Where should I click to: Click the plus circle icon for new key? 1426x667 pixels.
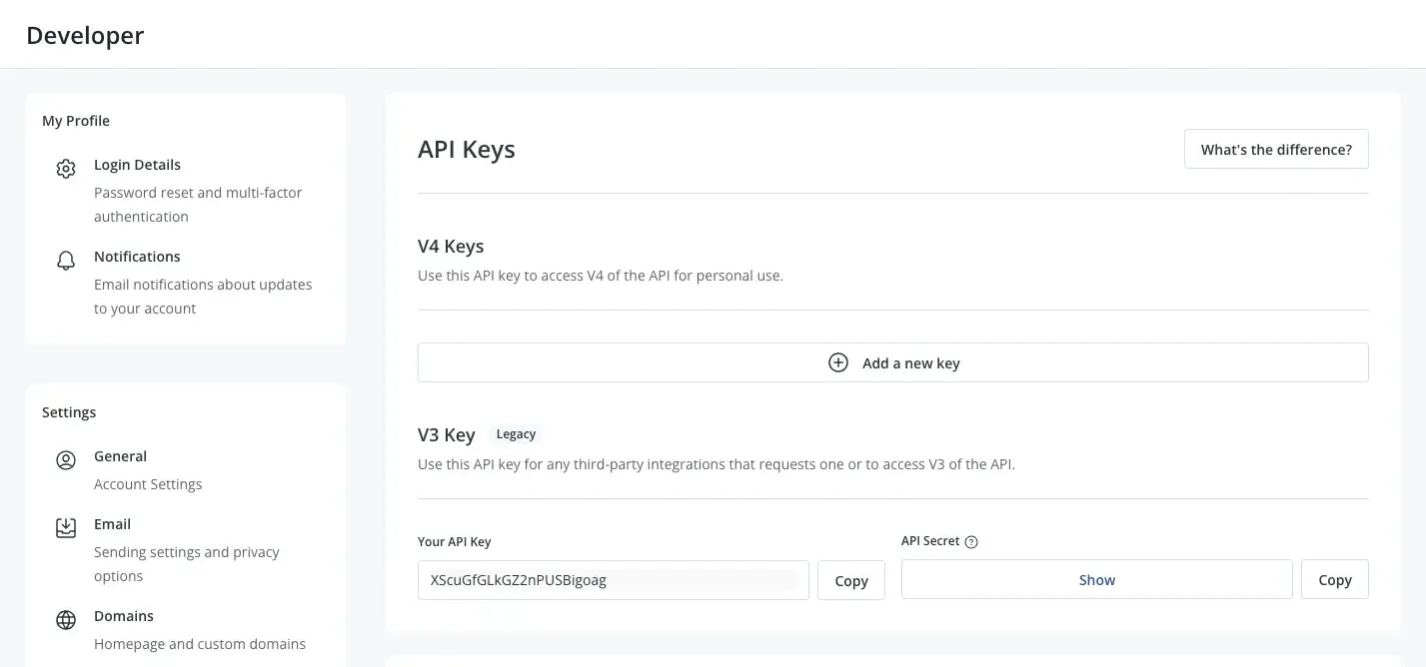pyautogui.click(x=838, y=362)
